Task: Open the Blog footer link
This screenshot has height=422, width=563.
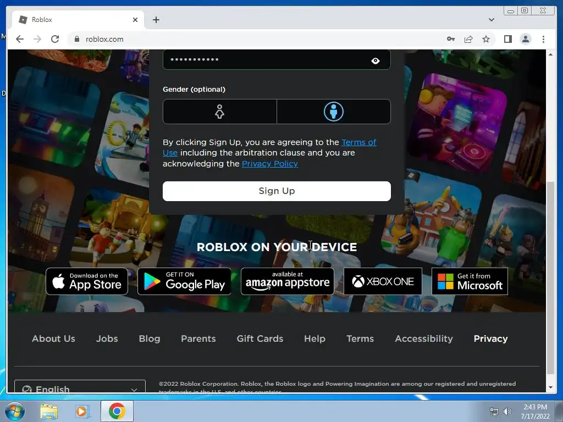Action: click(150, 338)
